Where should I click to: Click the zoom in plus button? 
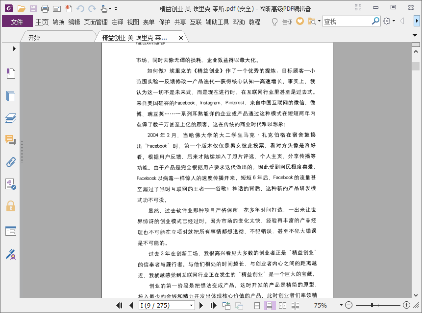(x=406, y=305)
